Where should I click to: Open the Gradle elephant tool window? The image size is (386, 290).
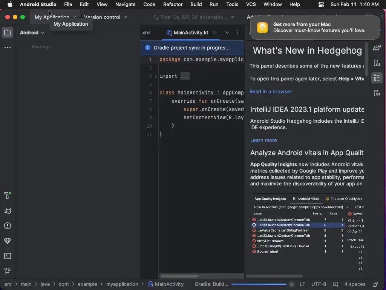pos(377,48)
